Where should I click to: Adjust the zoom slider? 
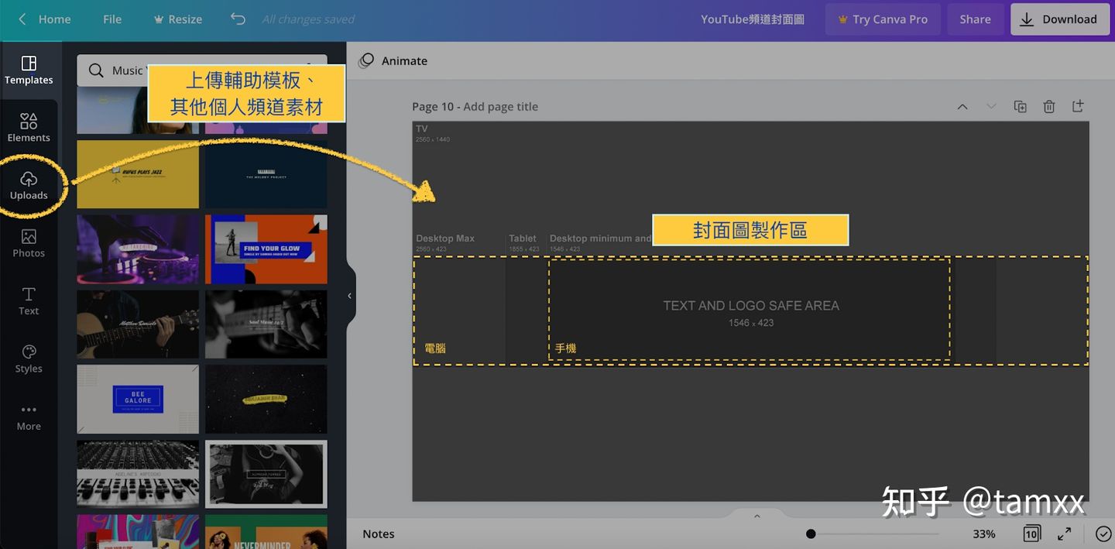[x=811, y=534]
